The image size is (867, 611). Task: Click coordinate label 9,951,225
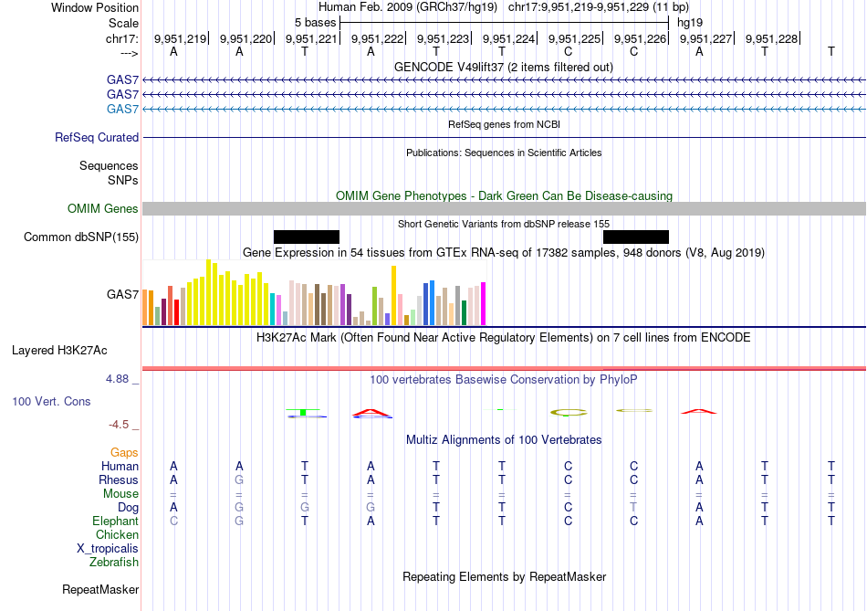[x=574, y=38]
